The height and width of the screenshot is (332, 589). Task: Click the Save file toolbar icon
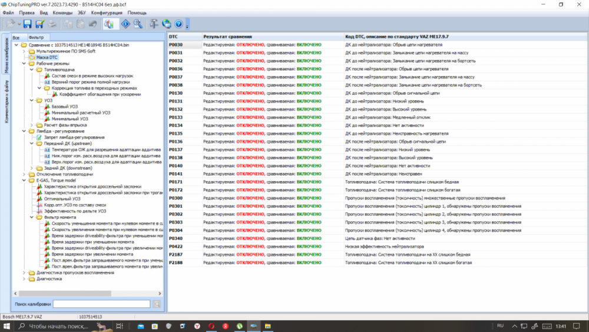(x=27, y=24)
